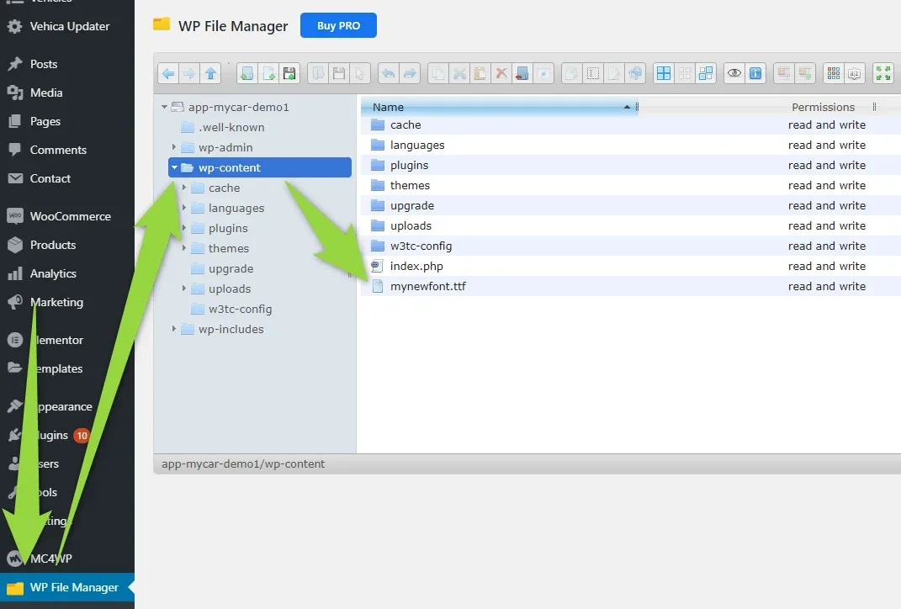Click path app-mycar-demo1/wp-content in status bar
Screen dimensions: 901x609
243,463
